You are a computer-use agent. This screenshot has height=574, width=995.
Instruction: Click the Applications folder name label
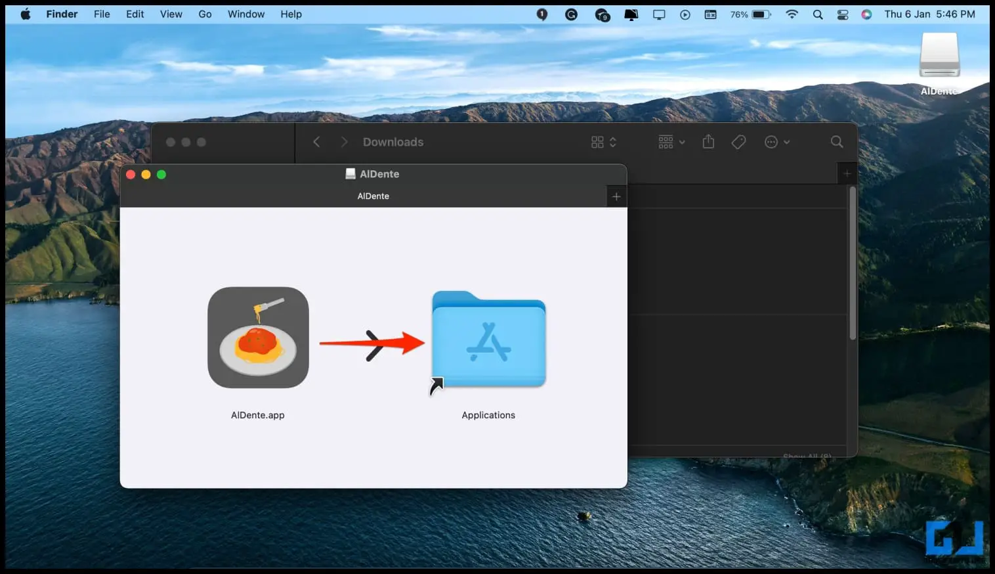(488, 415)
